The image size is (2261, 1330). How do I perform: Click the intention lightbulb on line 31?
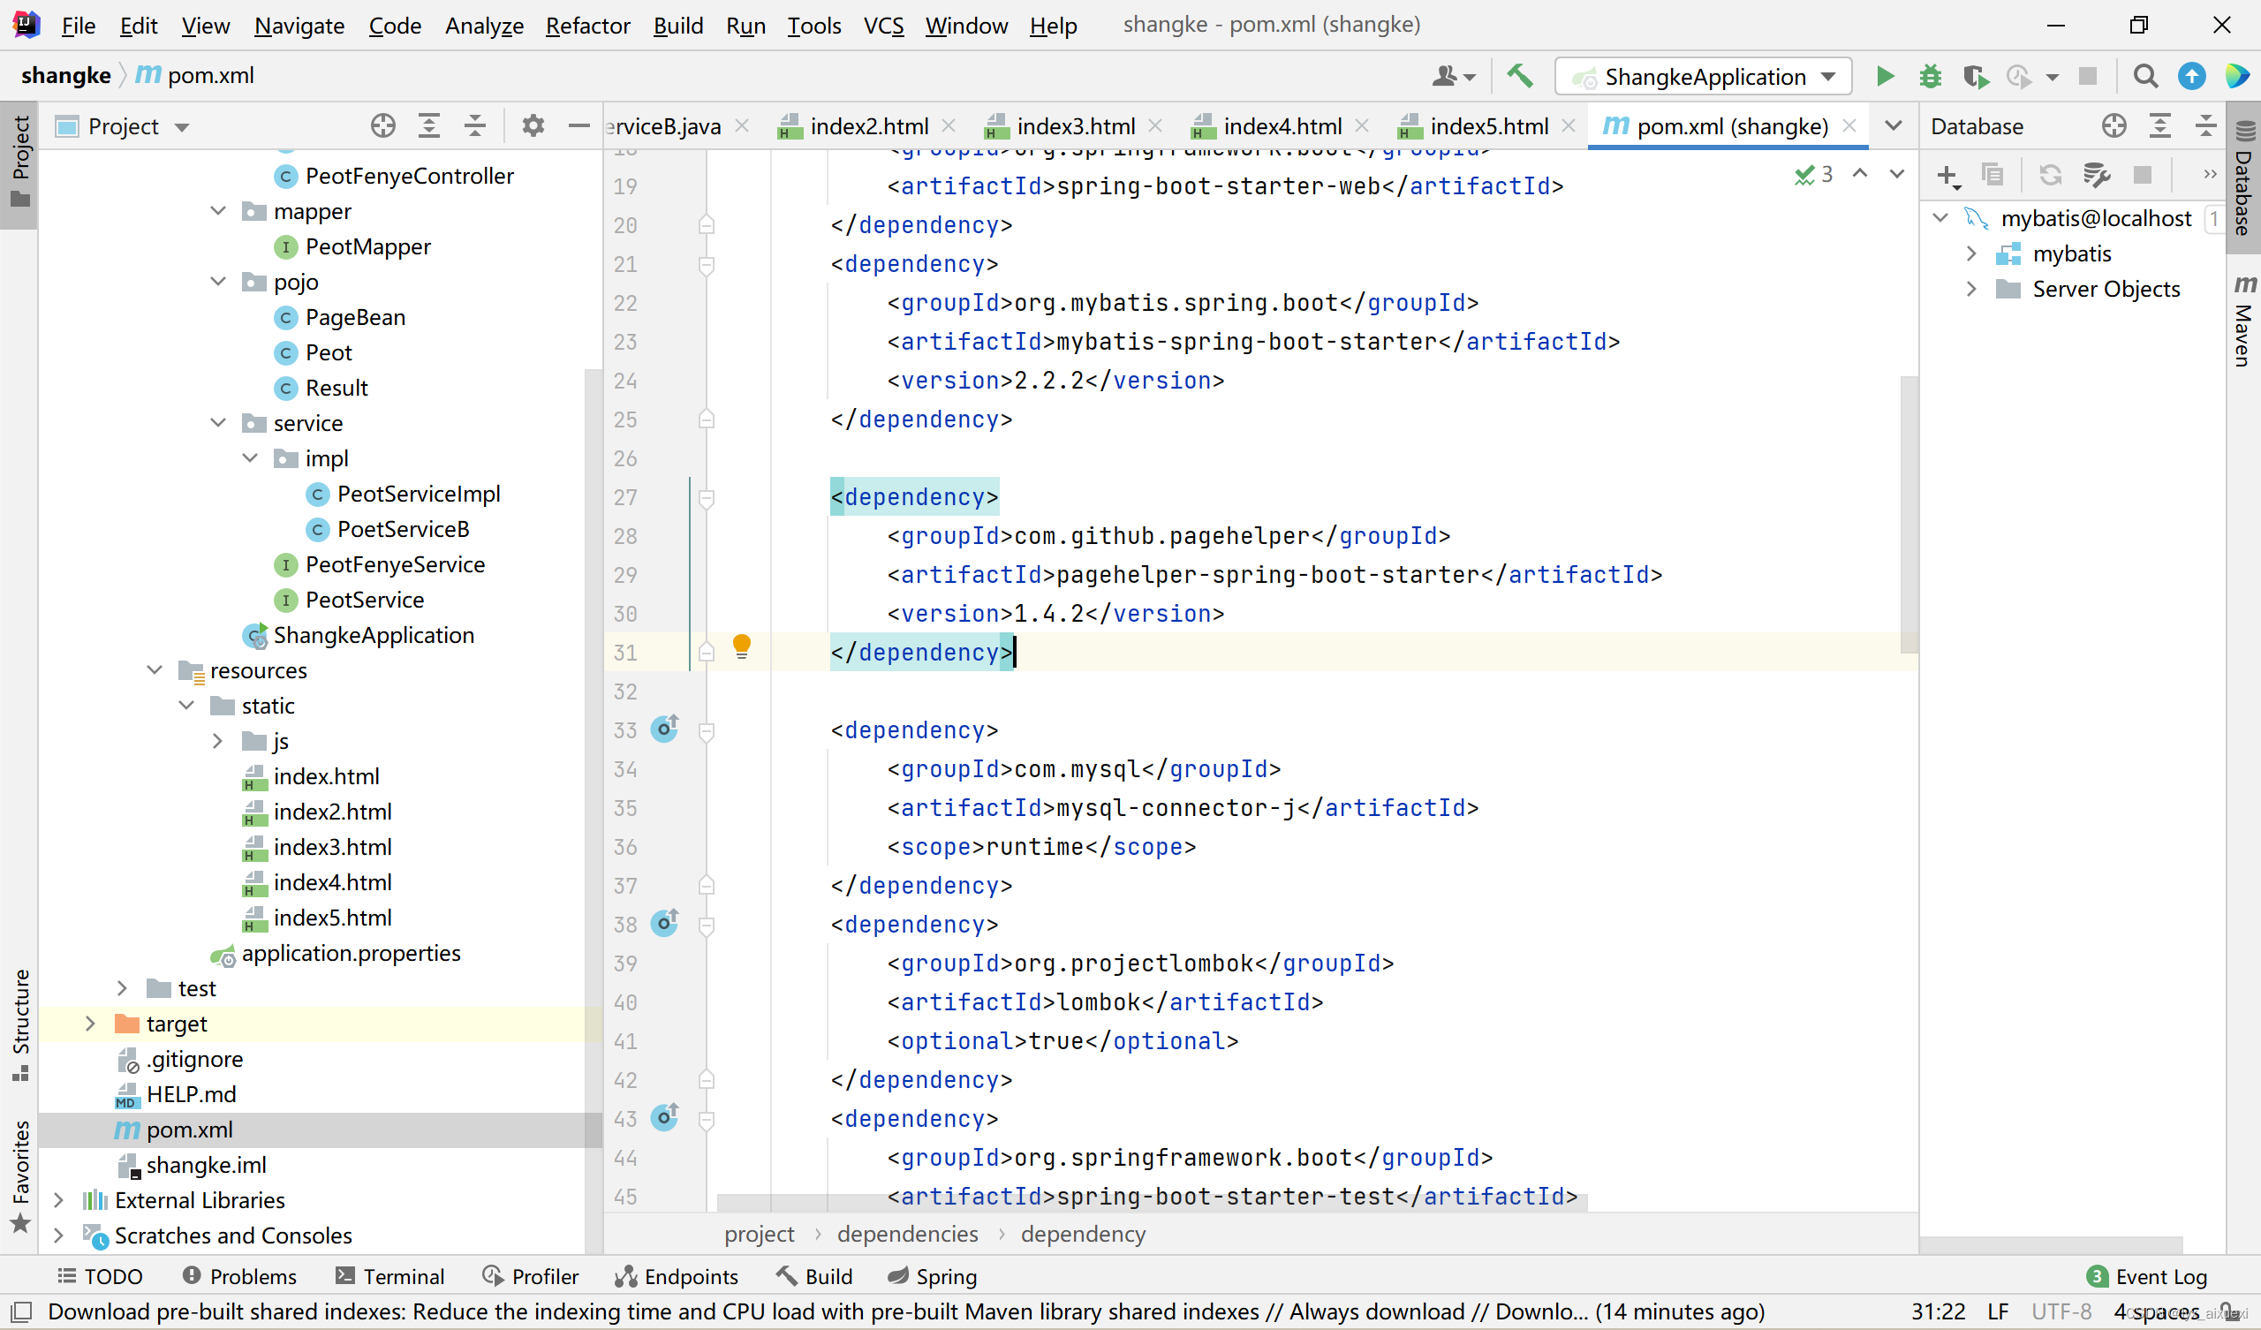[x=741, y=646]
